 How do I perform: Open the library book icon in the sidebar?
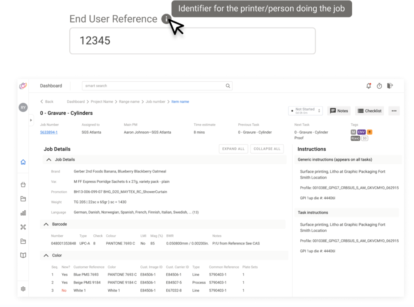pyautogui.click(x=23, y=255)
